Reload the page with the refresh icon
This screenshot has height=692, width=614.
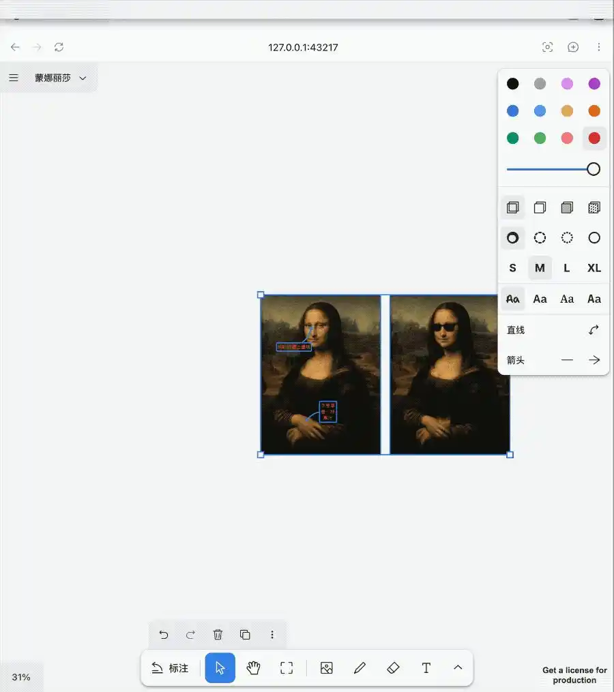59,47
